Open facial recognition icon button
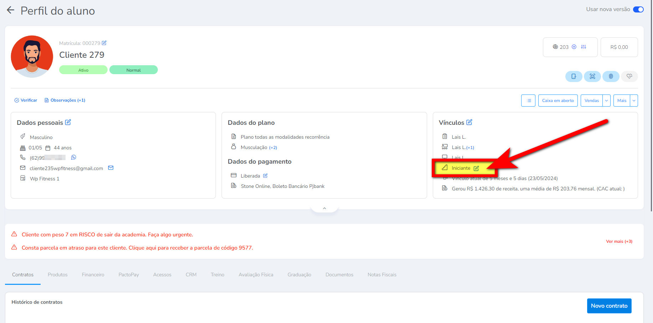 [x=592, y=76]
